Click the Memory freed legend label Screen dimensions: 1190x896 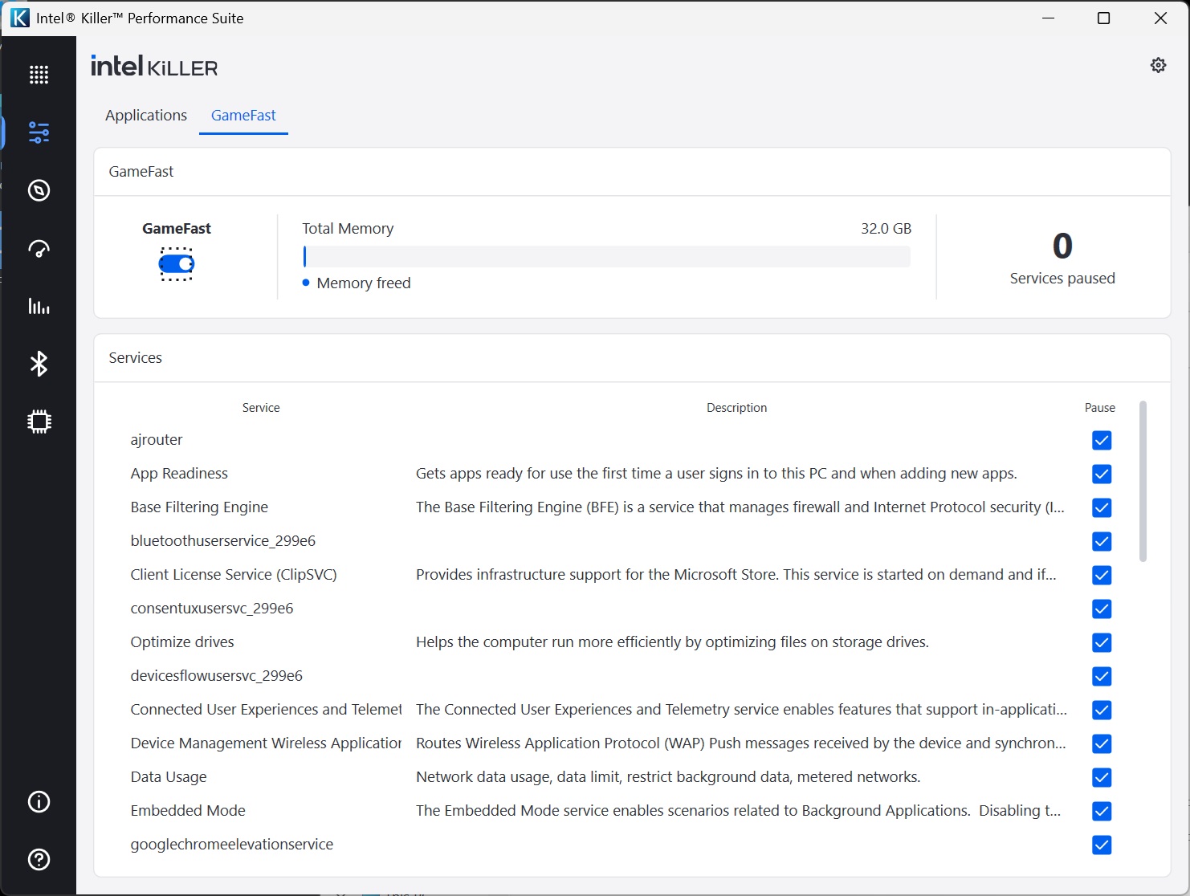pos(364,283)
